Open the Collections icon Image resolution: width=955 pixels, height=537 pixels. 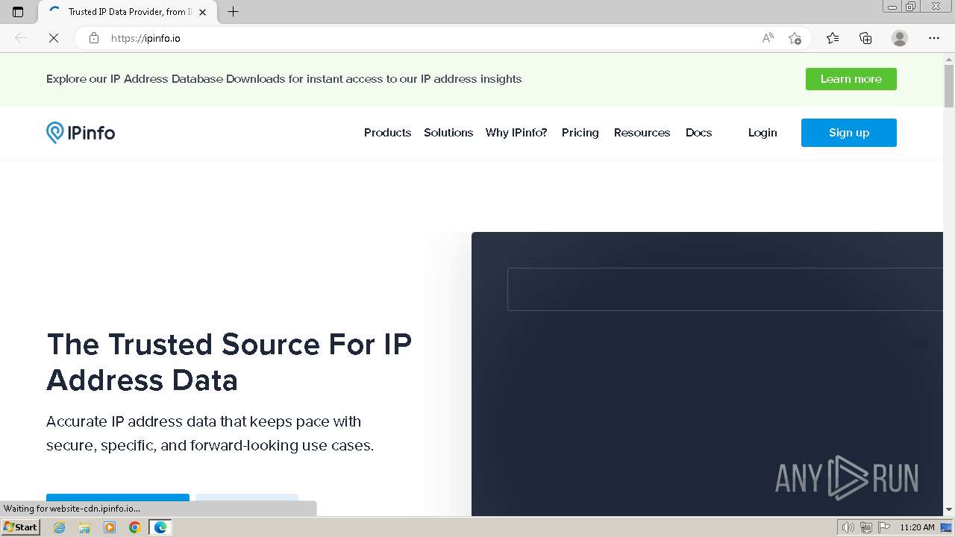[865, 38]
